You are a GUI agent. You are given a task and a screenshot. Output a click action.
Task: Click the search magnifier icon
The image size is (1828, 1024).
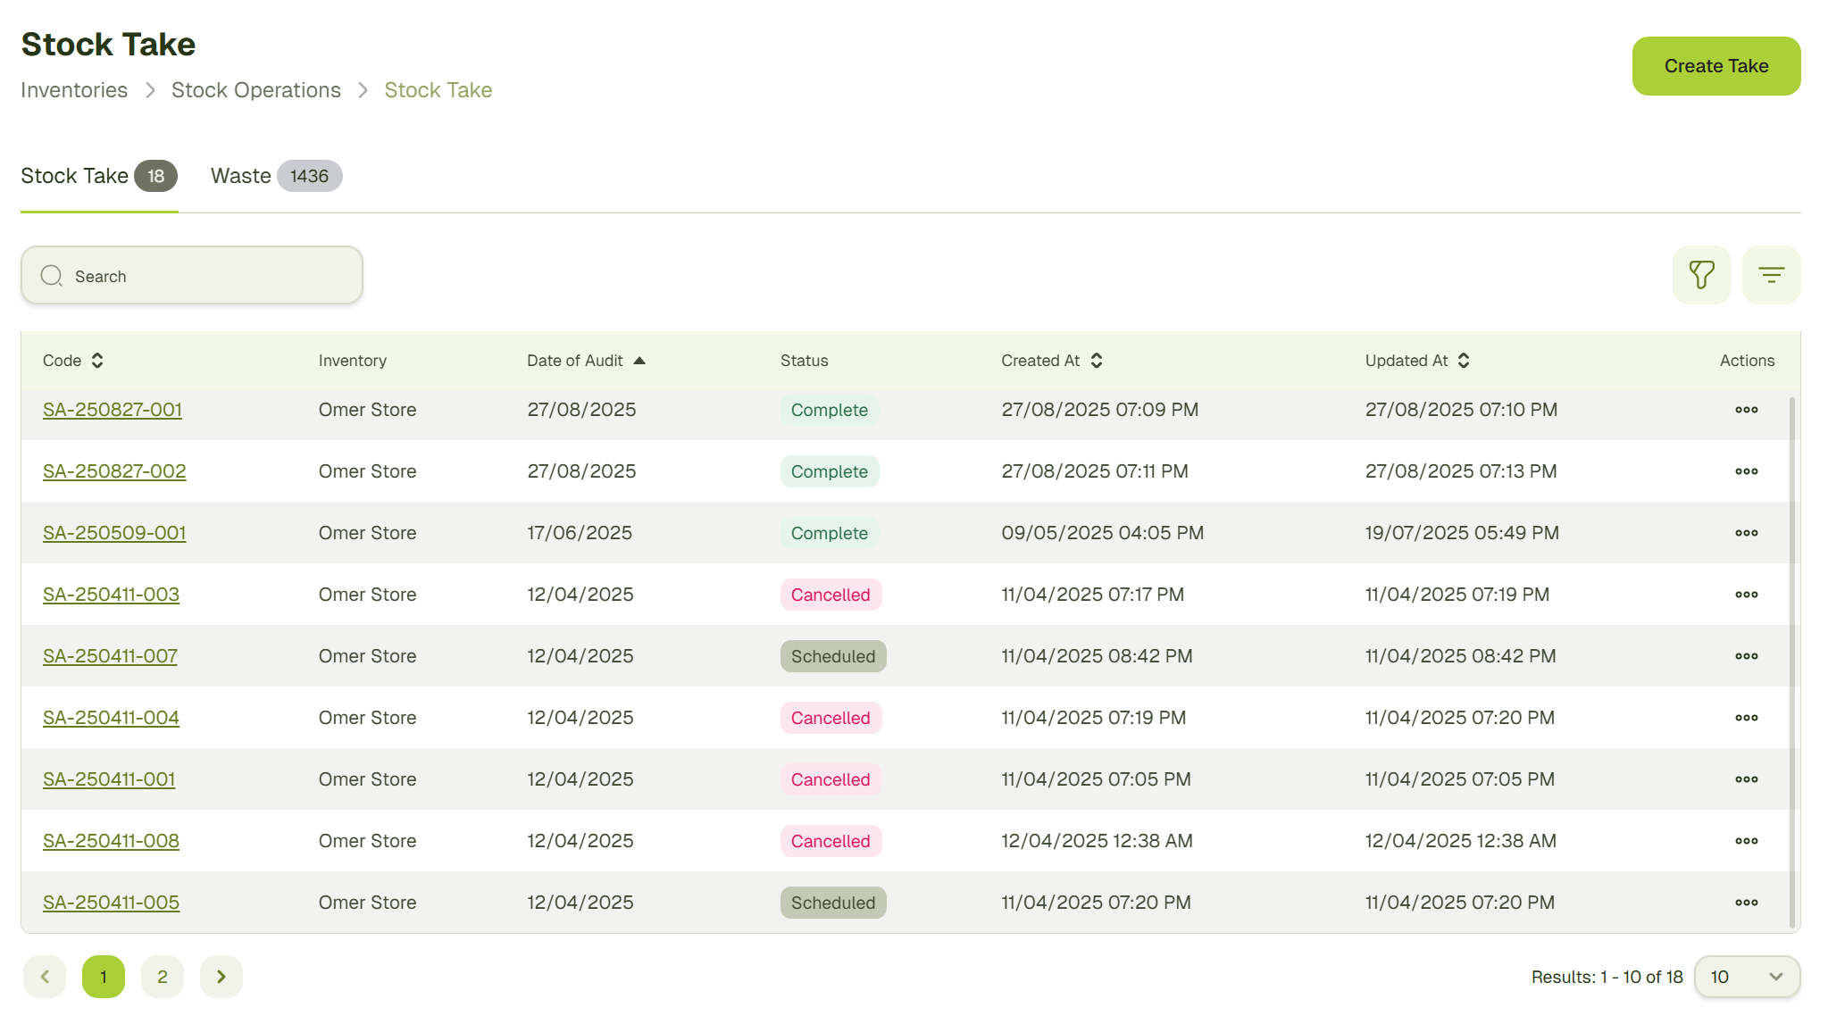(x=52, y=276)
